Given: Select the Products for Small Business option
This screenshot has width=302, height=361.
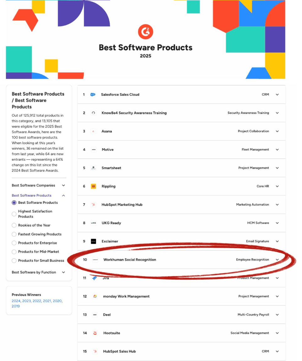Looking at the screenshot, I should (13, 260).
